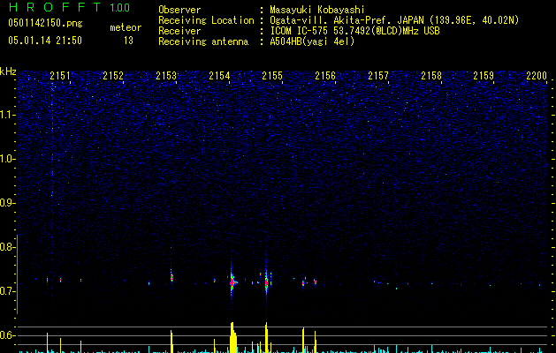Click the 1.1 kHz frequency label

(x=8, y=115)
